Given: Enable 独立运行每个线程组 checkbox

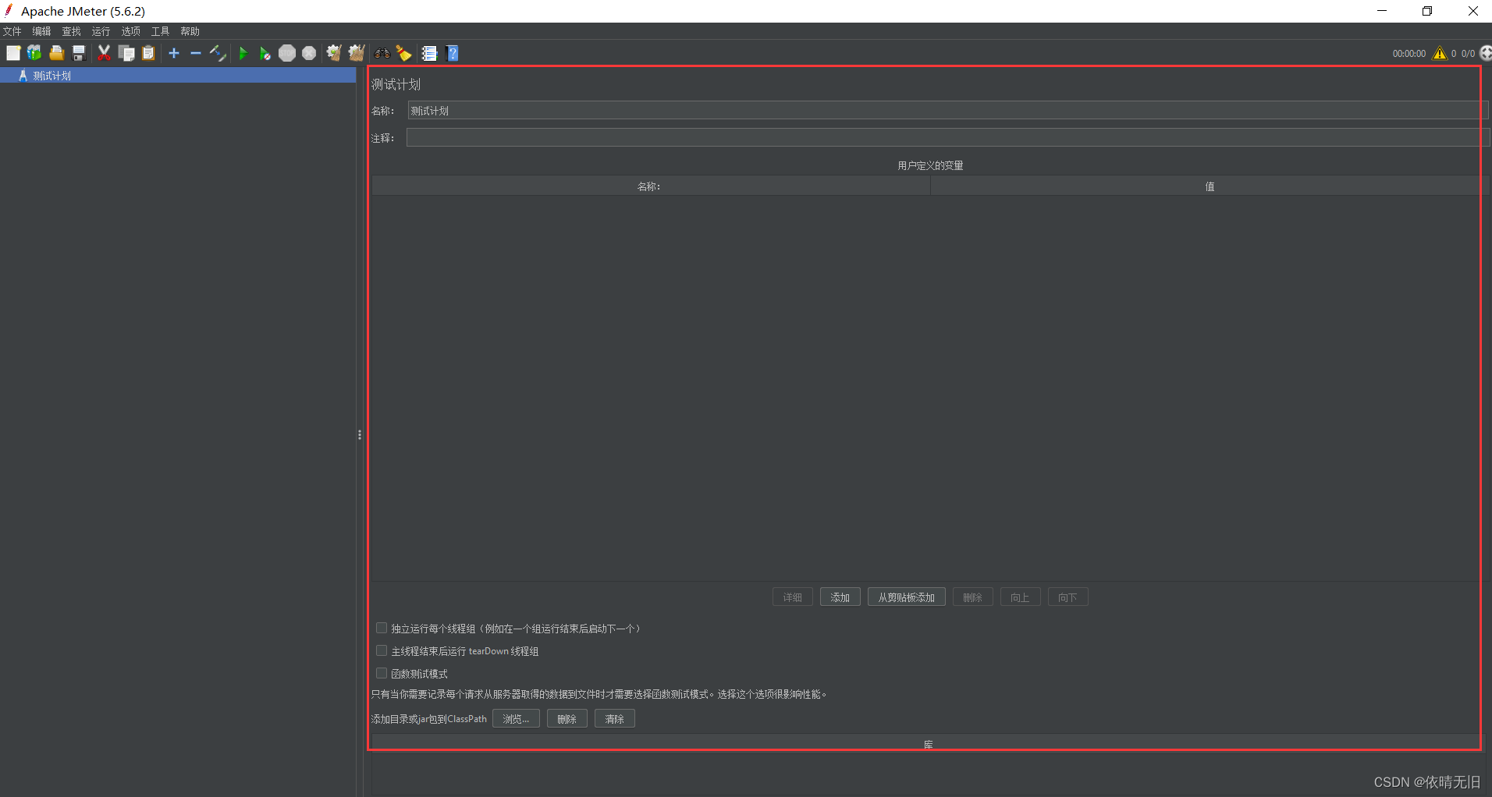Looking at the screenshot, I should point(382,628).
